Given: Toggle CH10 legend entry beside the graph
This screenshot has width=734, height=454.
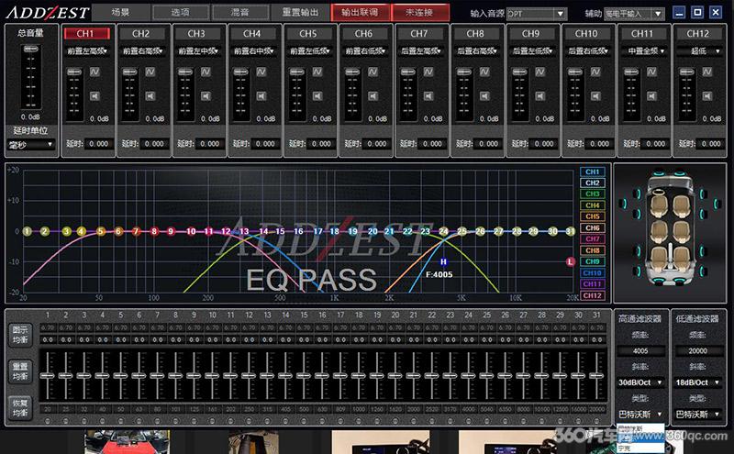Looking at the screenshot, I should (592, 273).
